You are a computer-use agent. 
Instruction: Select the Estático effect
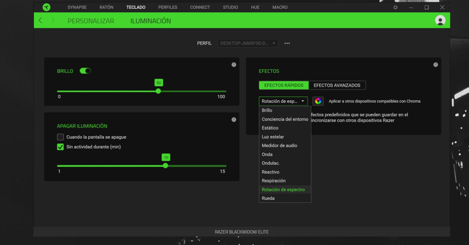[285, 128]
